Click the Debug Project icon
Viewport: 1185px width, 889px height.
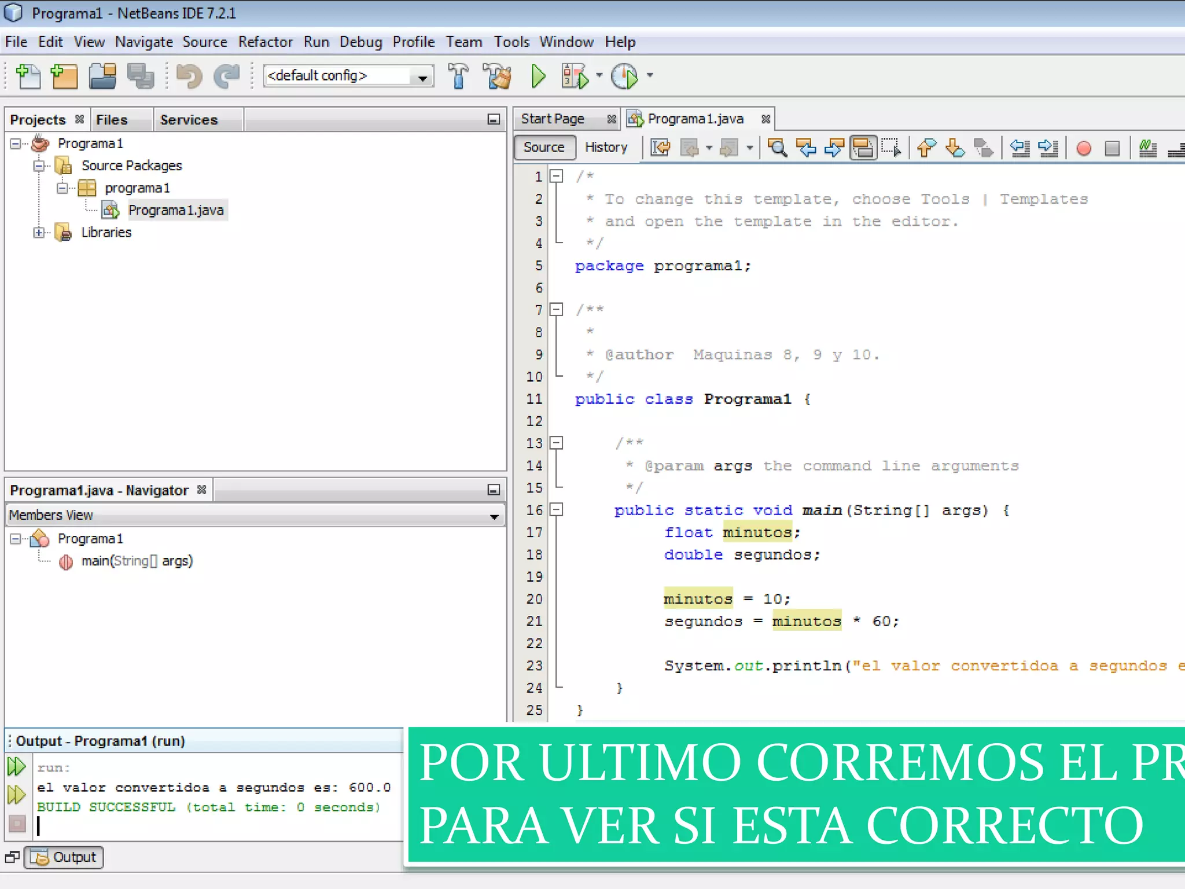pyautogui.click(x=575, y=76)
